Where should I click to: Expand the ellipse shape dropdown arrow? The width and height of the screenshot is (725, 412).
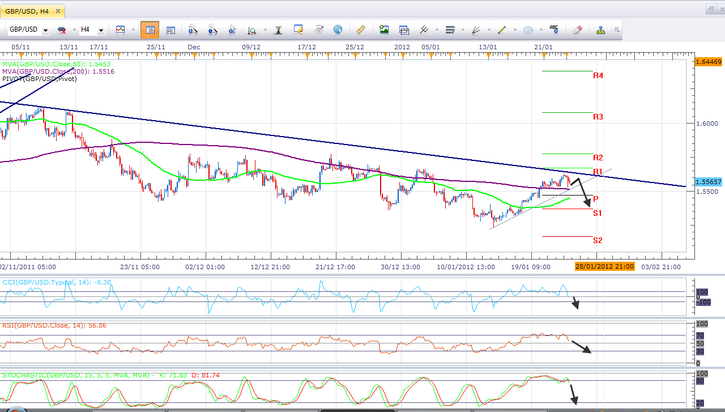pyautogui.click(x=540, y=30)
